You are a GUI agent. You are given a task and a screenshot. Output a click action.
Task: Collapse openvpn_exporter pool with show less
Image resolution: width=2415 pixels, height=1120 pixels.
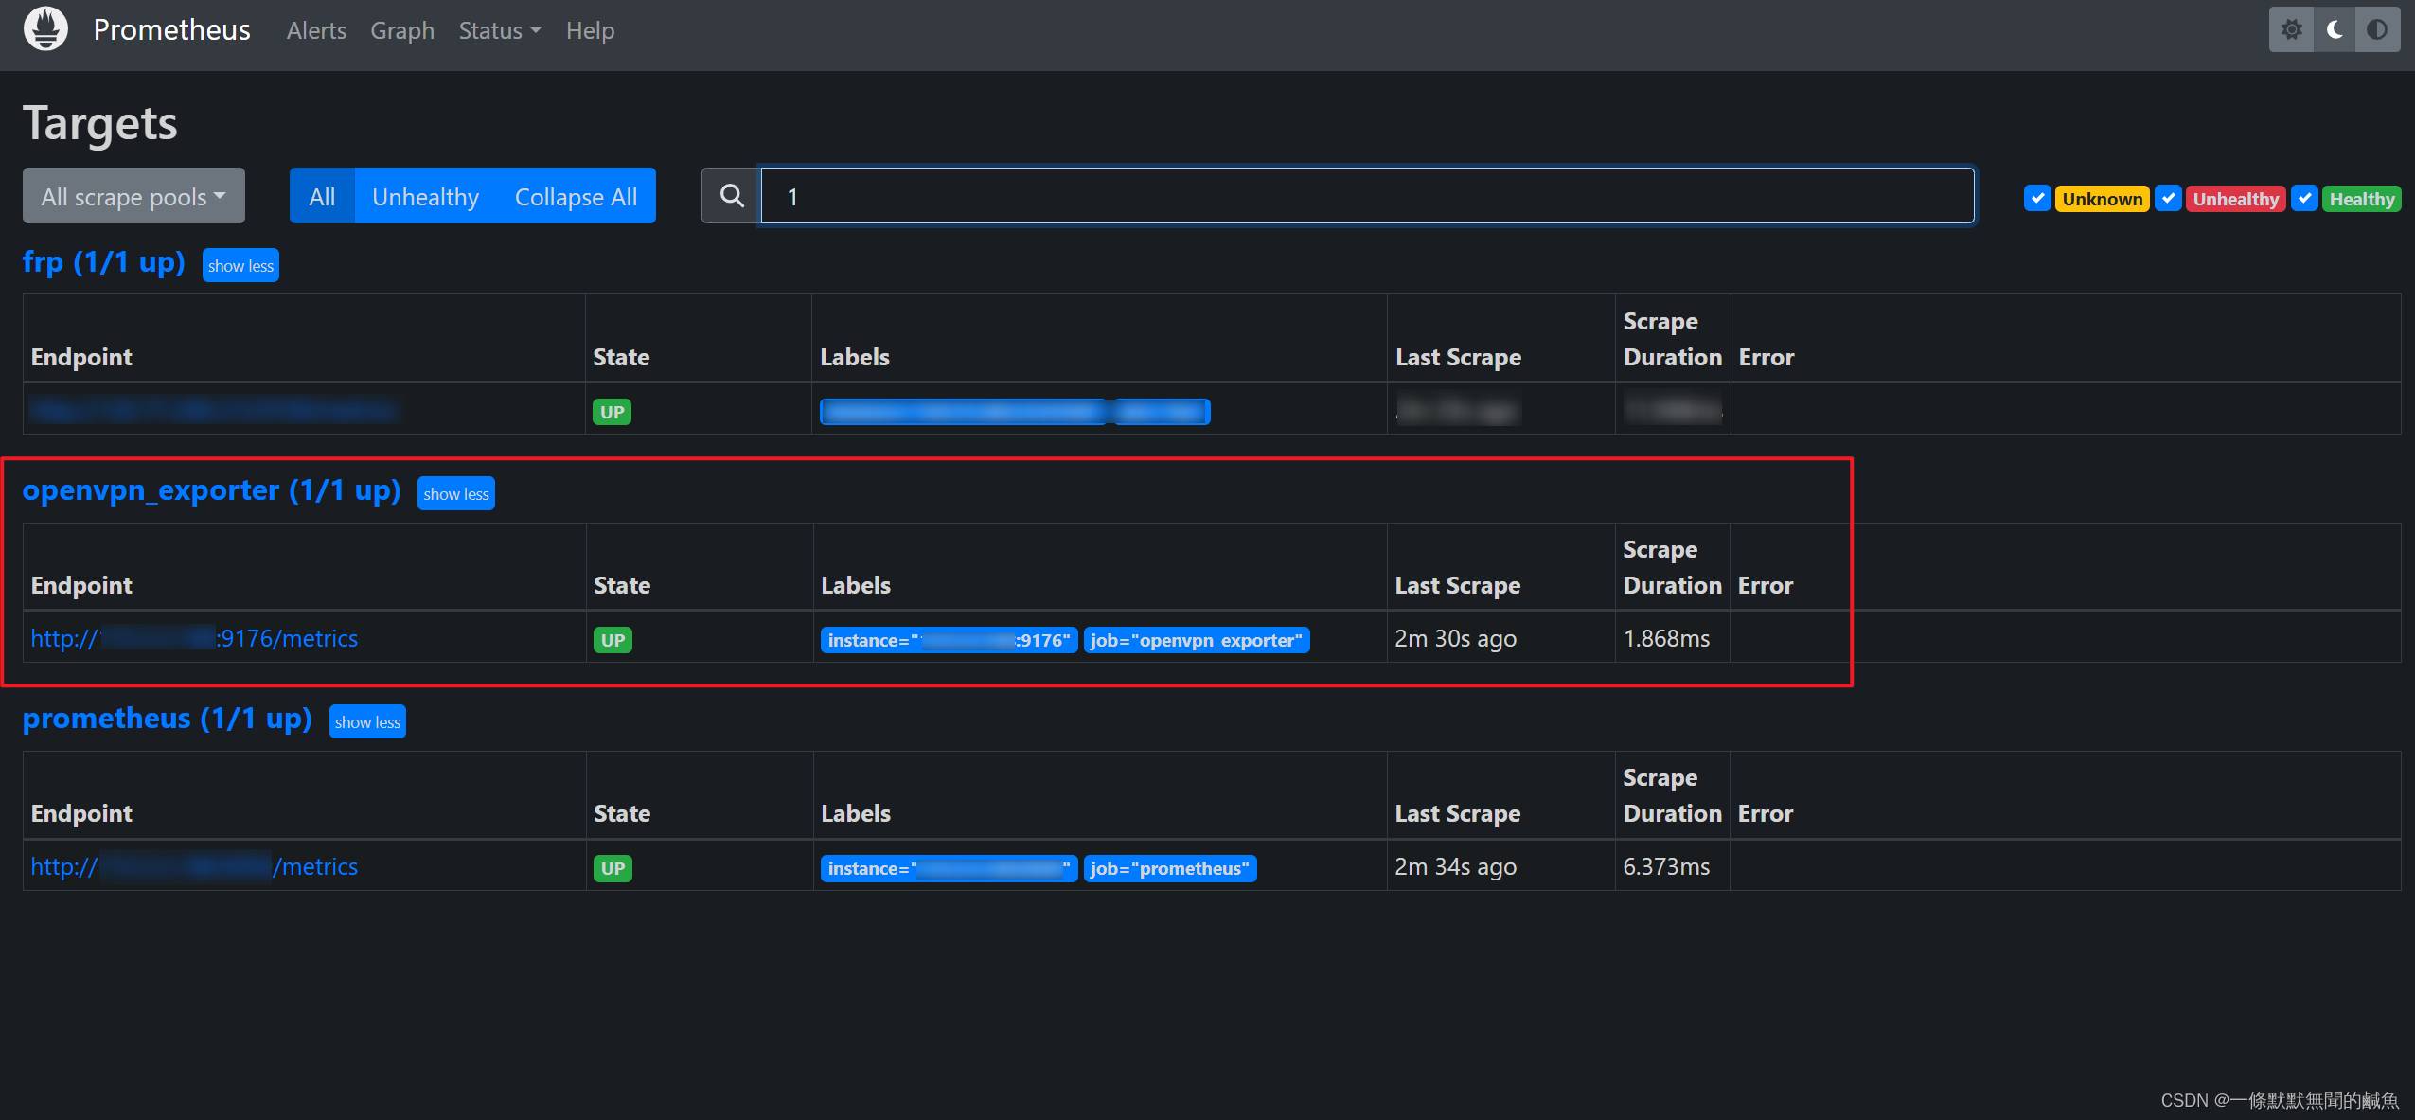tap(456, 494)
